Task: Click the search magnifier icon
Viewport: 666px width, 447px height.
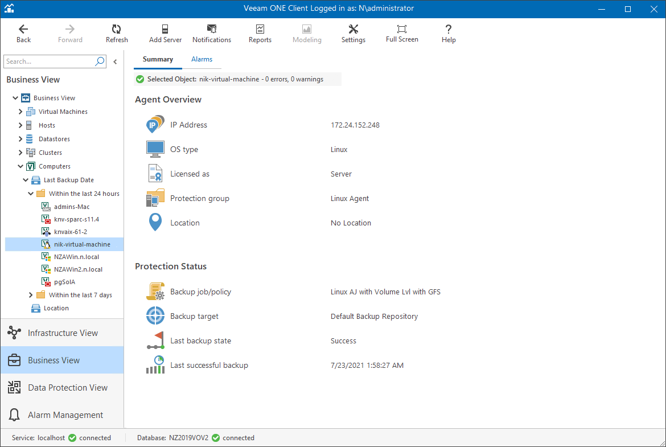Action: pos(100,61)
